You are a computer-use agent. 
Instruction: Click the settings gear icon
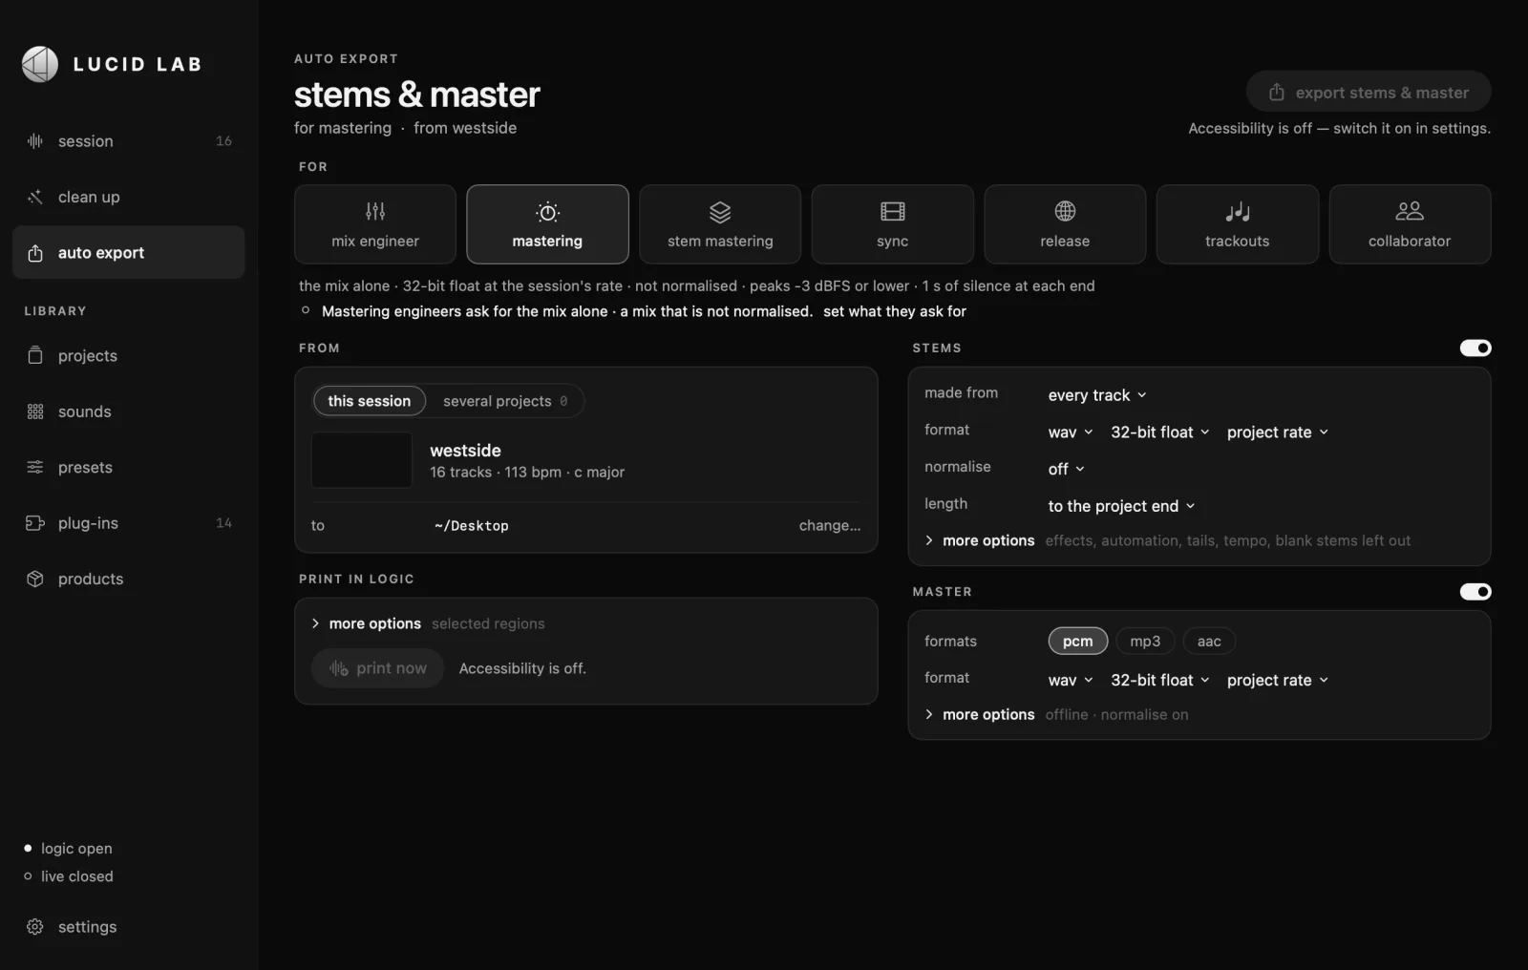[35, 927]
